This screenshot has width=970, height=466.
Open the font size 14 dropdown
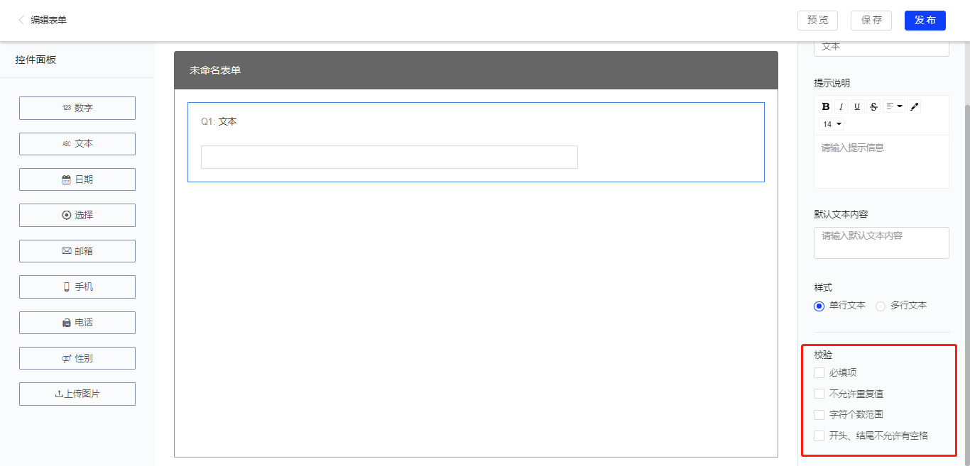pos(832,124)
